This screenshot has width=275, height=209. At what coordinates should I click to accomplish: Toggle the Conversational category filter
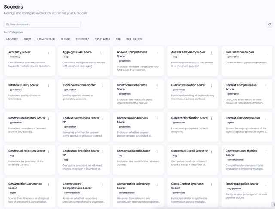coord(46,39)
